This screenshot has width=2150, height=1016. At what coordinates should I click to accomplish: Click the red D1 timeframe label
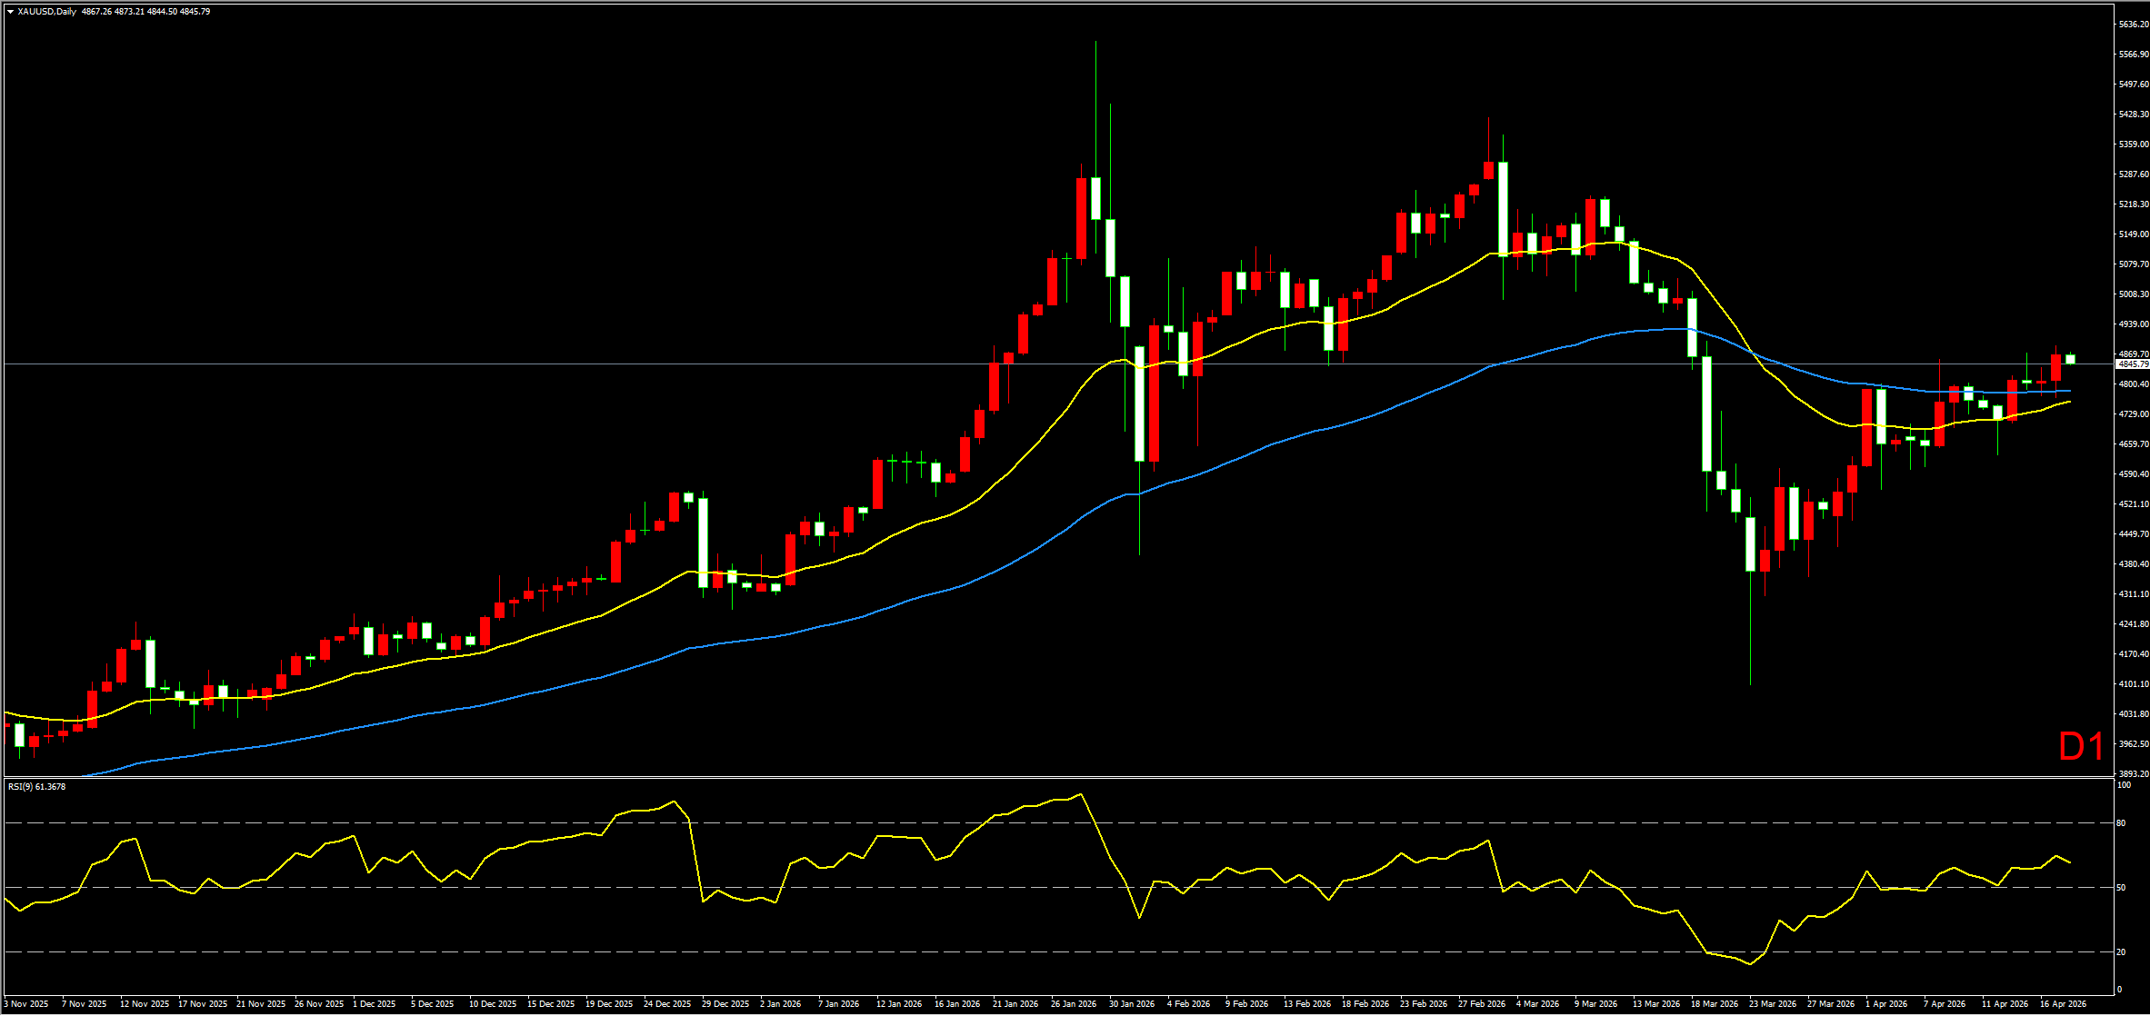(x=2081, y=747)
